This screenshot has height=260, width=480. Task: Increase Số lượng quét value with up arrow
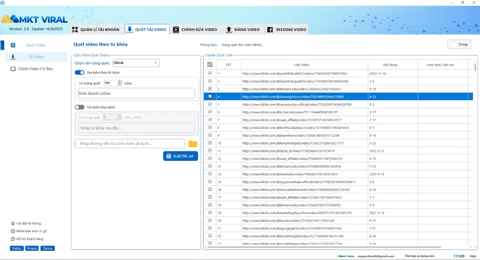[x=119, y=82]
